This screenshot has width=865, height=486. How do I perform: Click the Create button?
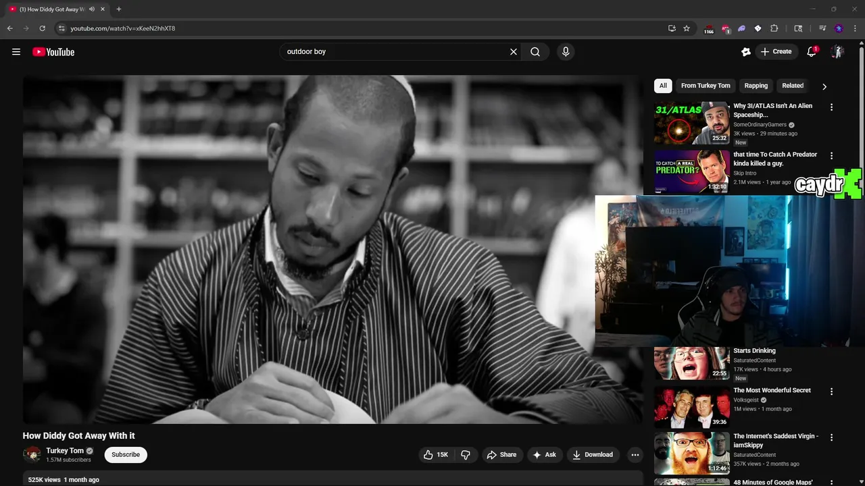click(776, 52)
